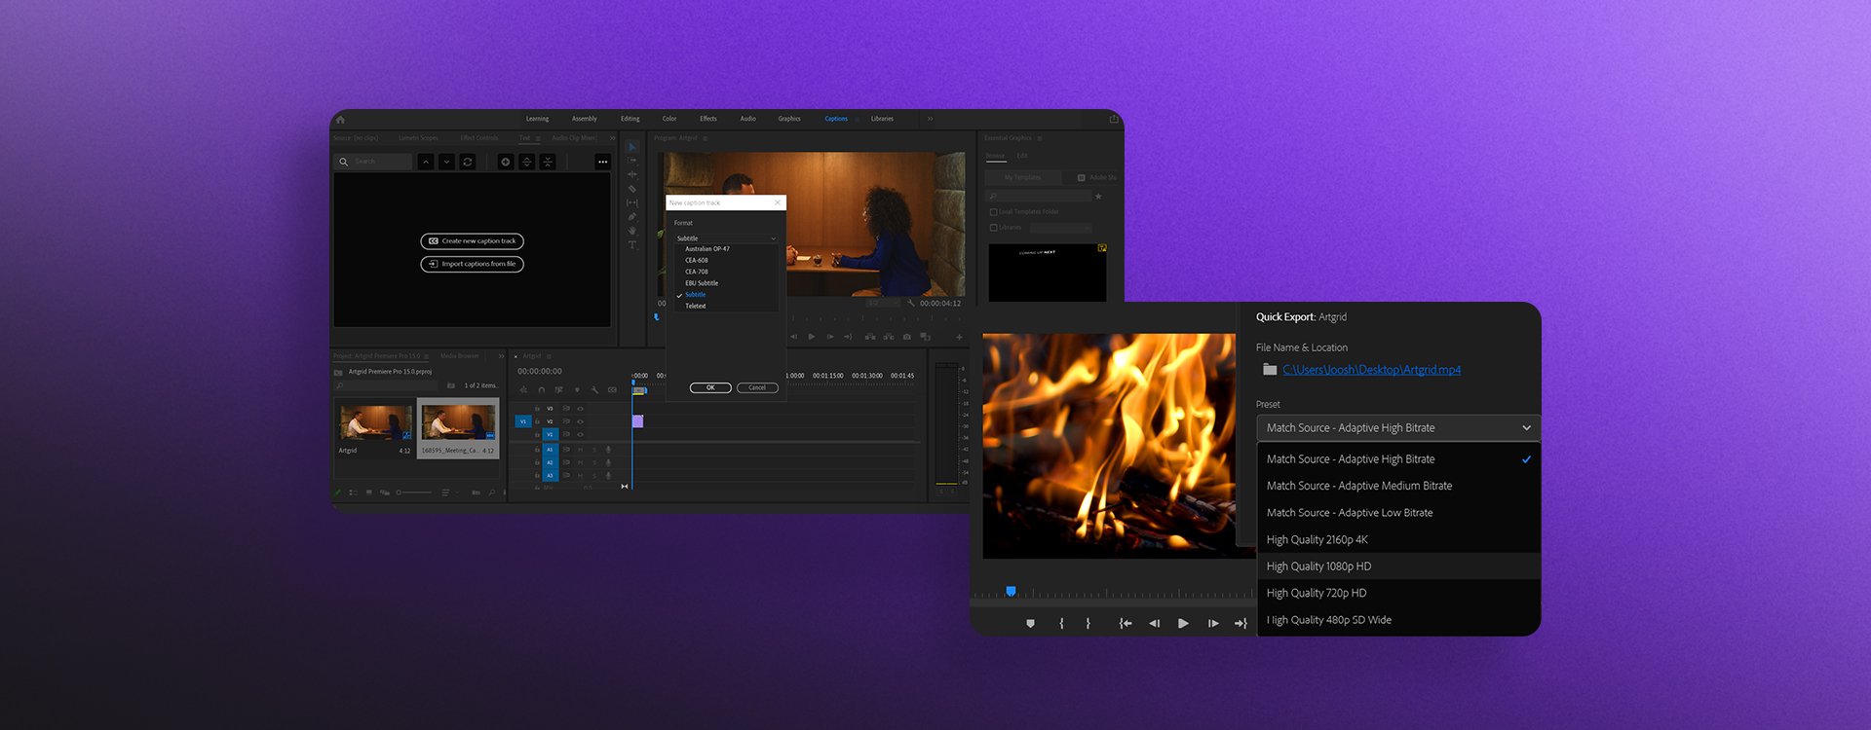1871x730 pixels.
Task: Toggle the eye visibility for track V2
Action: pos(580,421)
